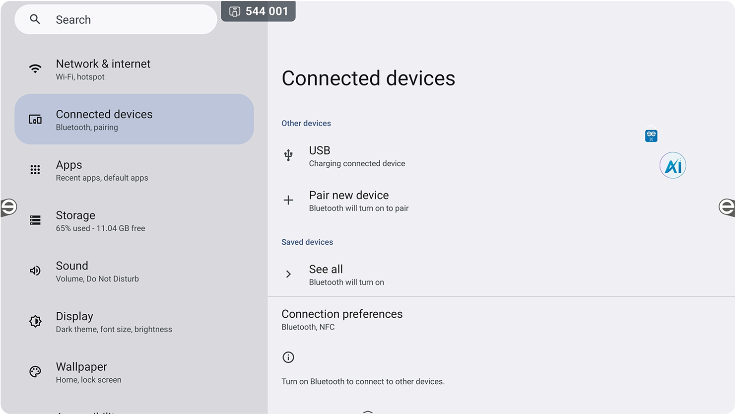
Task: Click the Search settings field
Action: [116, 20]
